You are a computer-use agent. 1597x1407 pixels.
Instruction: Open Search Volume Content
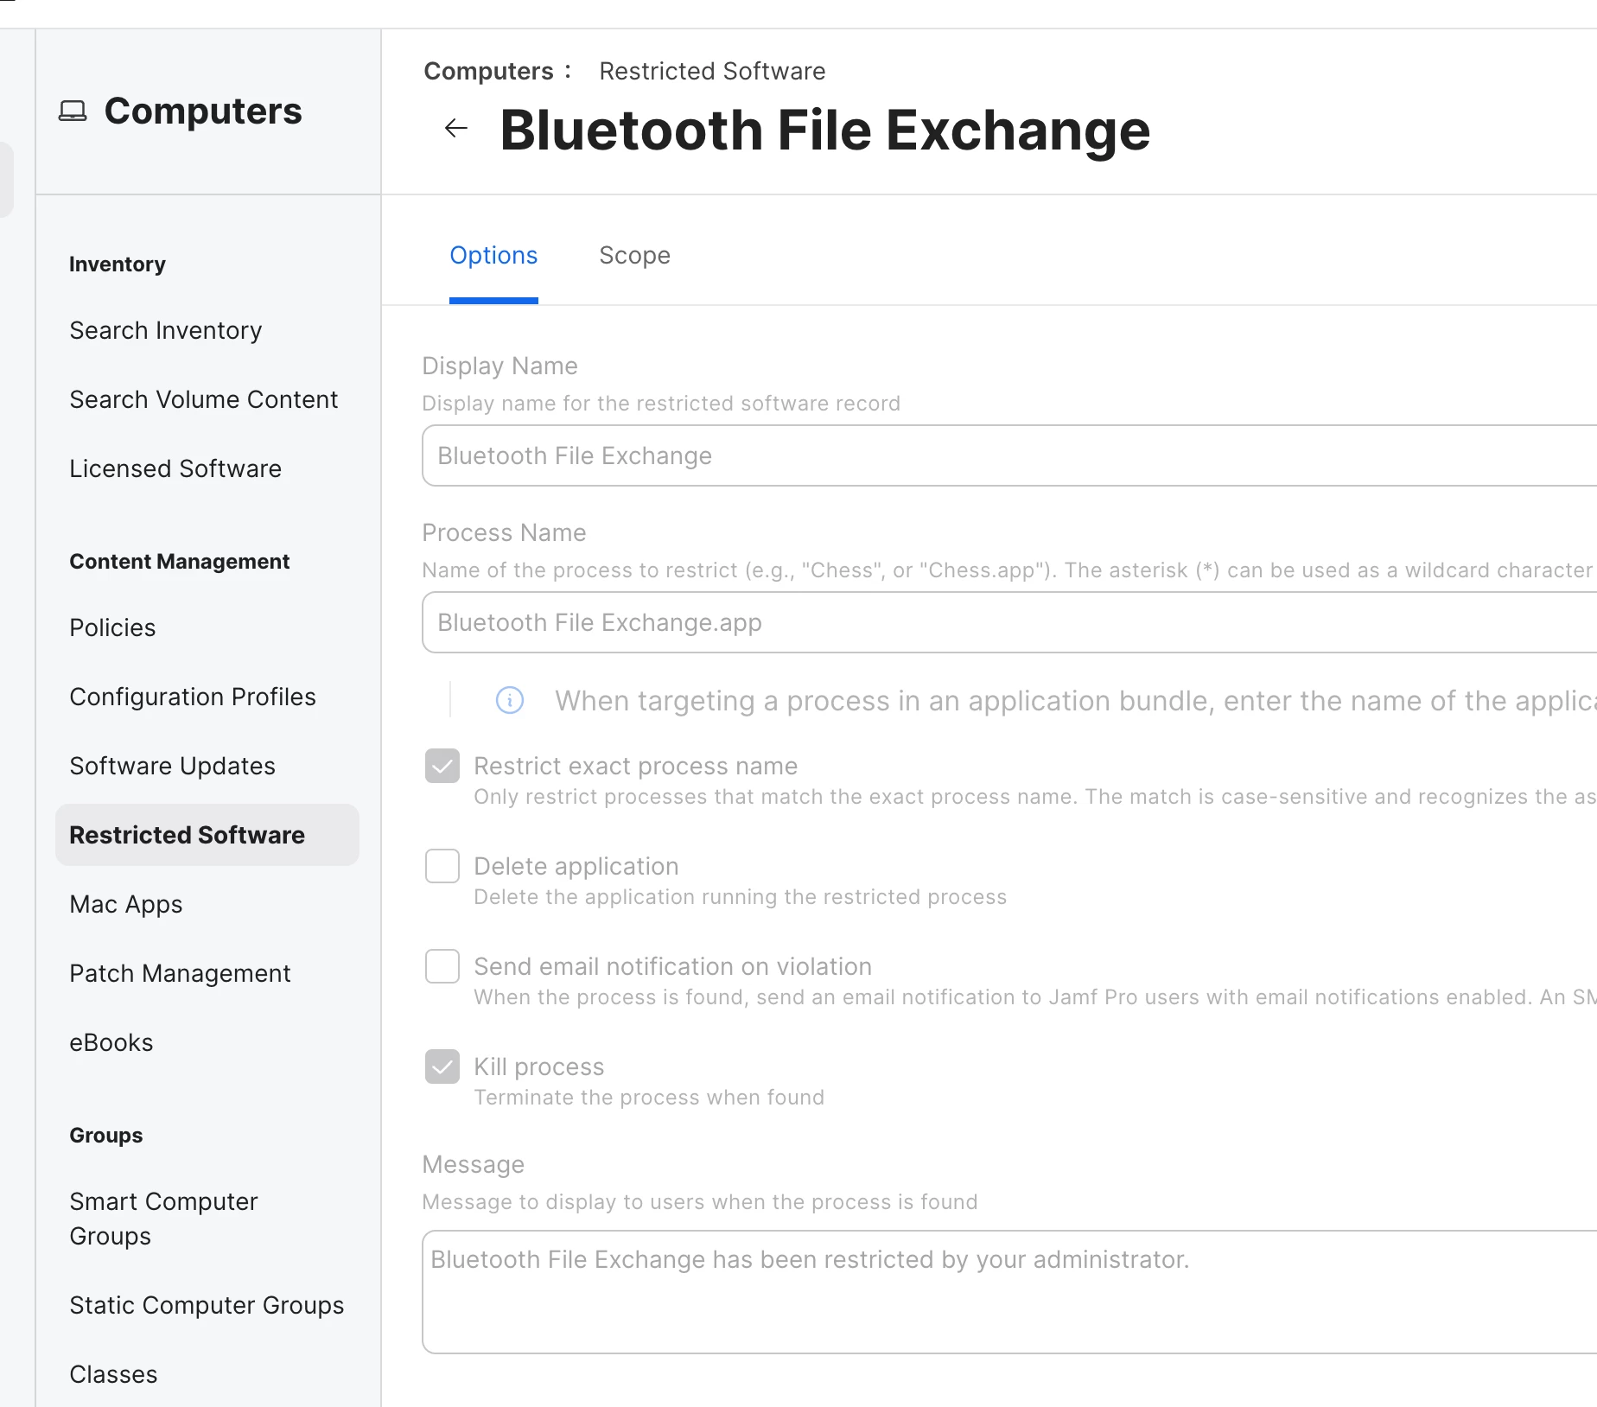point(204,399)
